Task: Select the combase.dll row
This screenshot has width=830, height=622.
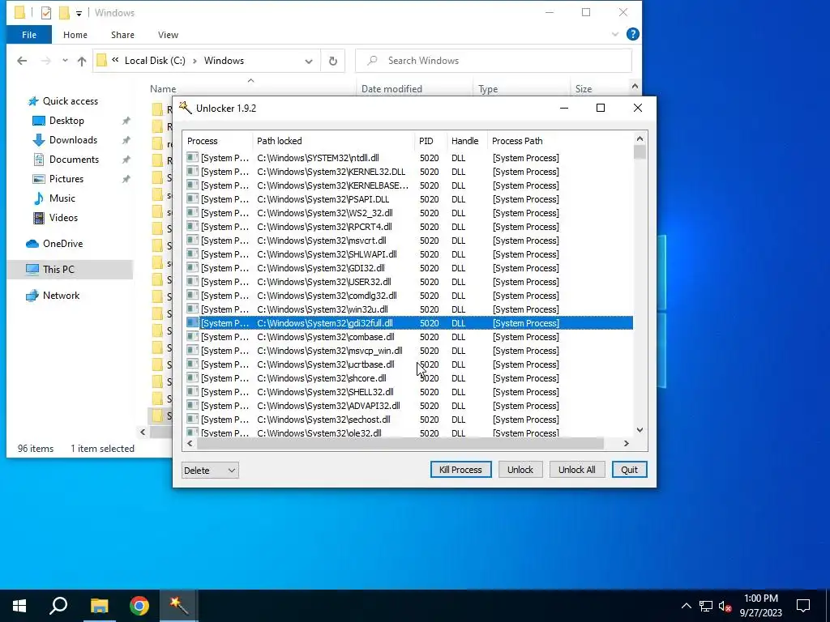Action: point(409,336)
